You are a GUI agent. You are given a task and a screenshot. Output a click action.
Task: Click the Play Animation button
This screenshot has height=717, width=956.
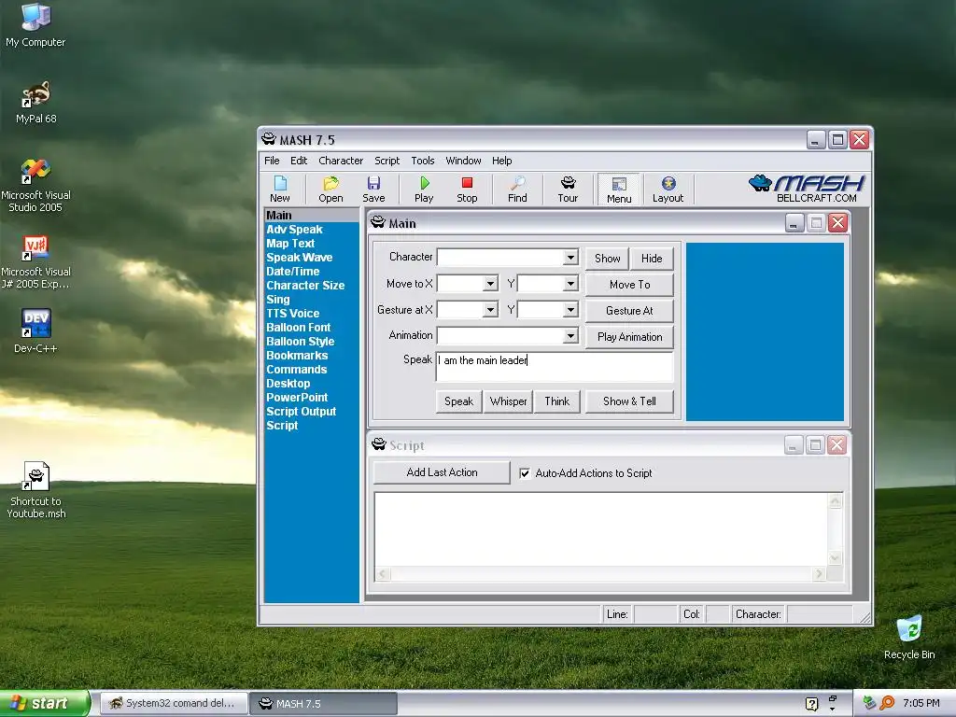630,337
